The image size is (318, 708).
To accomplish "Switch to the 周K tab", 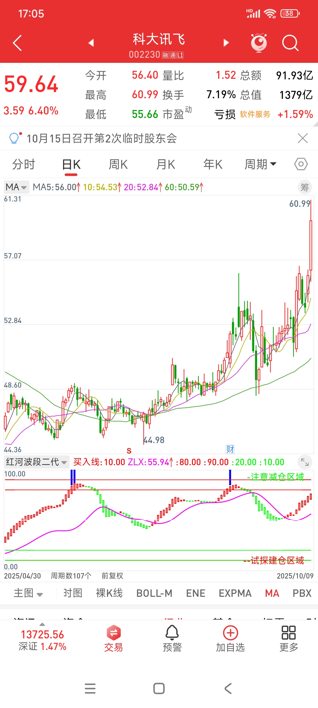I will (x=118, y=164).
